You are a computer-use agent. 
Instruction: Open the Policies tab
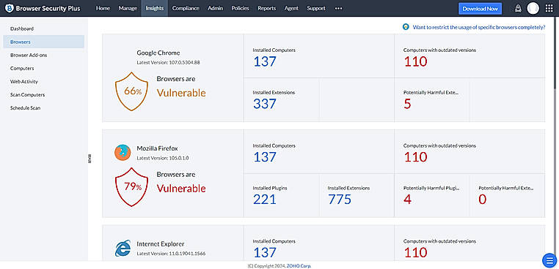[241, 8]
